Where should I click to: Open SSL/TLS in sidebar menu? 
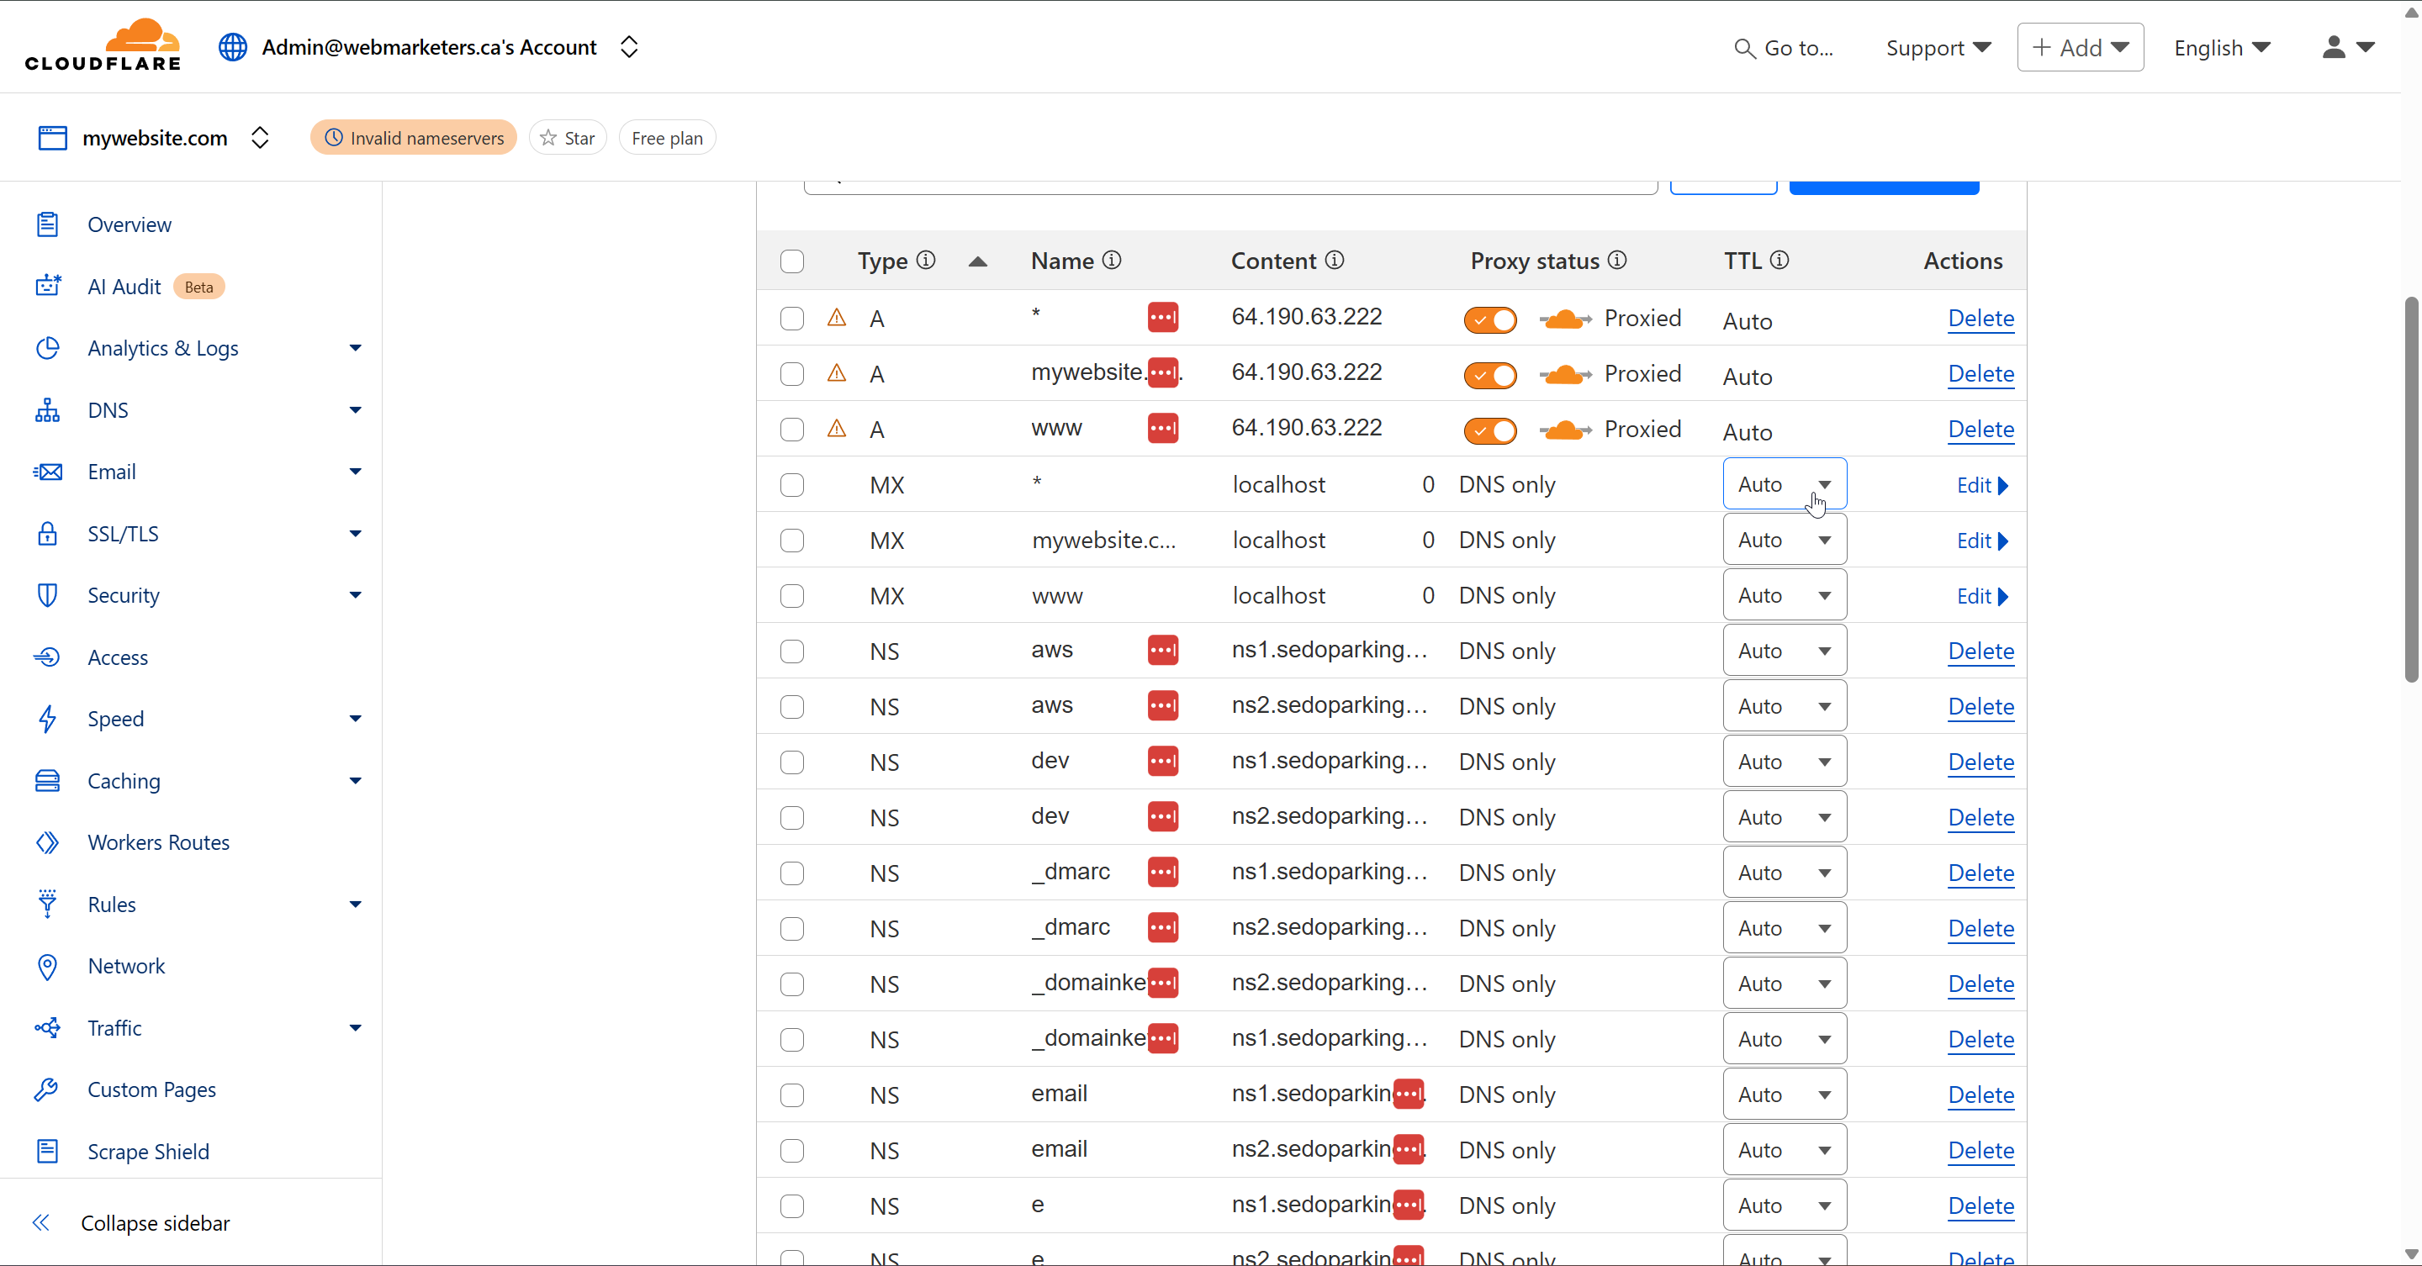point(123,534)
